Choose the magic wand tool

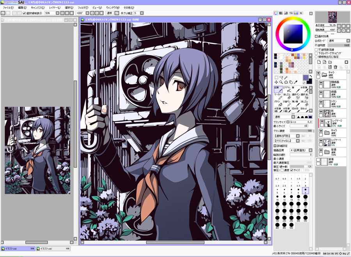[286, 78]
